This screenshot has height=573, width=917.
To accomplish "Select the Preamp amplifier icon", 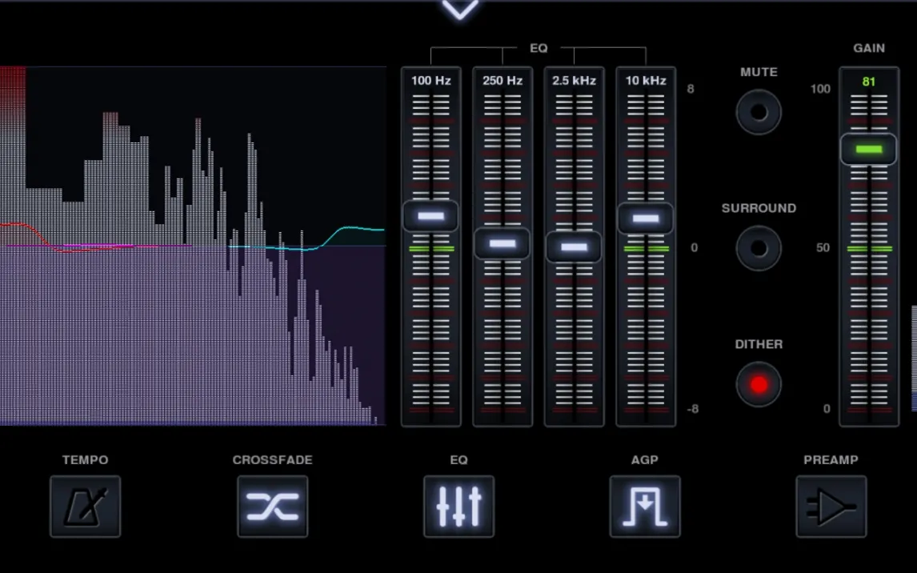I will click(x=831, y=507).
